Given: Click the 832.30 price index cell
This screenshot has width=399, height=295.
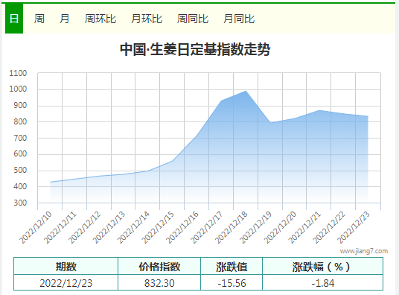Looking at the screenshot, I should 159,283.
